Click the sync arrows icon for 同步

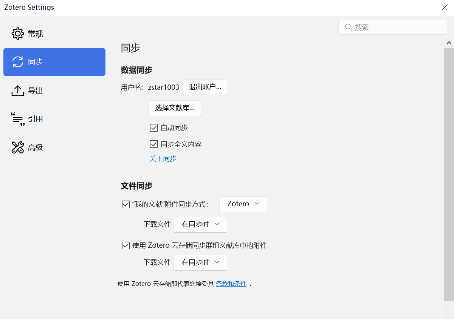click(x=18, y=62)
